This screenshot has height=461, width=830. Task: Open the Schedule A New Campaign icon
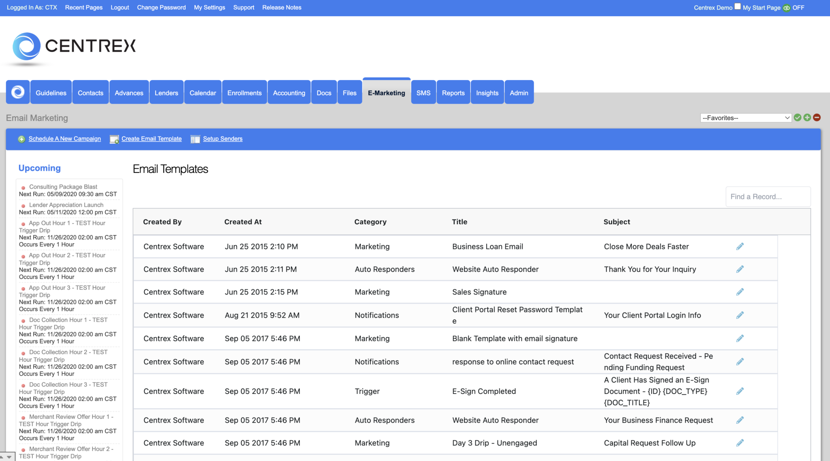[x=21, y=139]
